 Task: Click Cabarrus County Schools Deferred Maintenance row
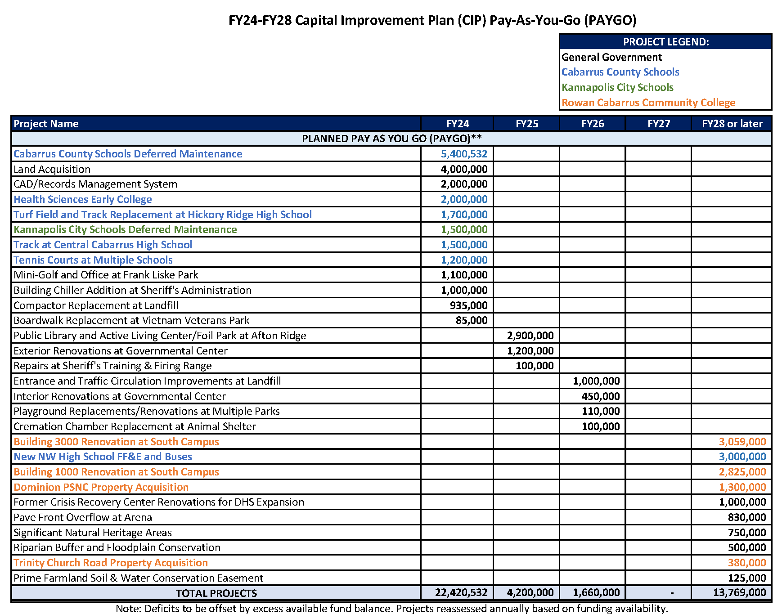tap(128, 154)
